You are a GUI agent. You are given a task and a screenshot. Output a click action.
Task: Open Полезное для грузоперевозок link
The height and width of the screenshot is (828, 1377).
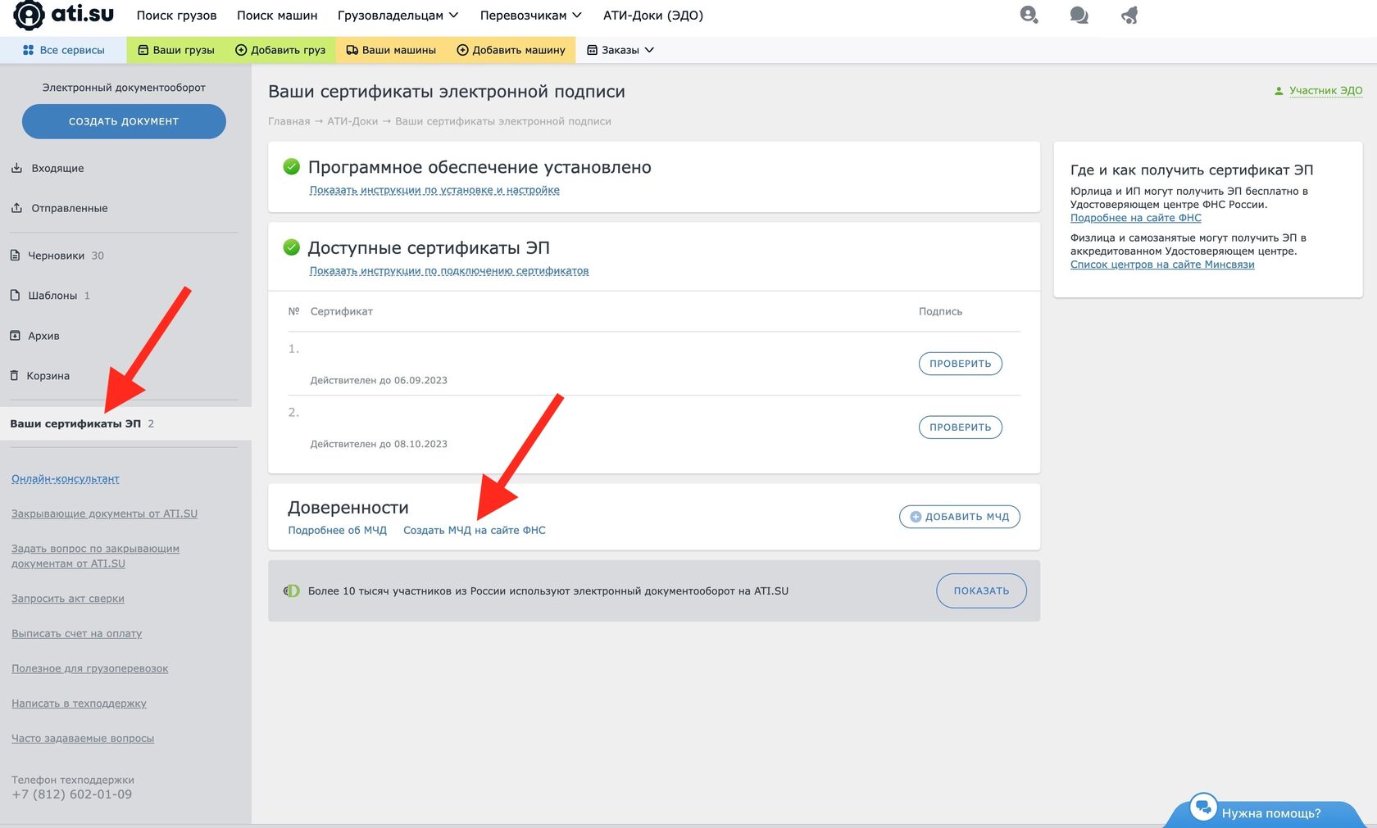(x=89, y=669)
